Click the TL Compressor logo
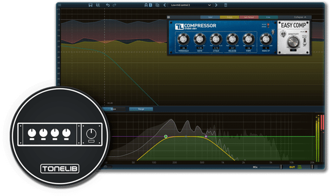Image resolution: width=330 pixels, height=196 pixels. click(179, 26)
